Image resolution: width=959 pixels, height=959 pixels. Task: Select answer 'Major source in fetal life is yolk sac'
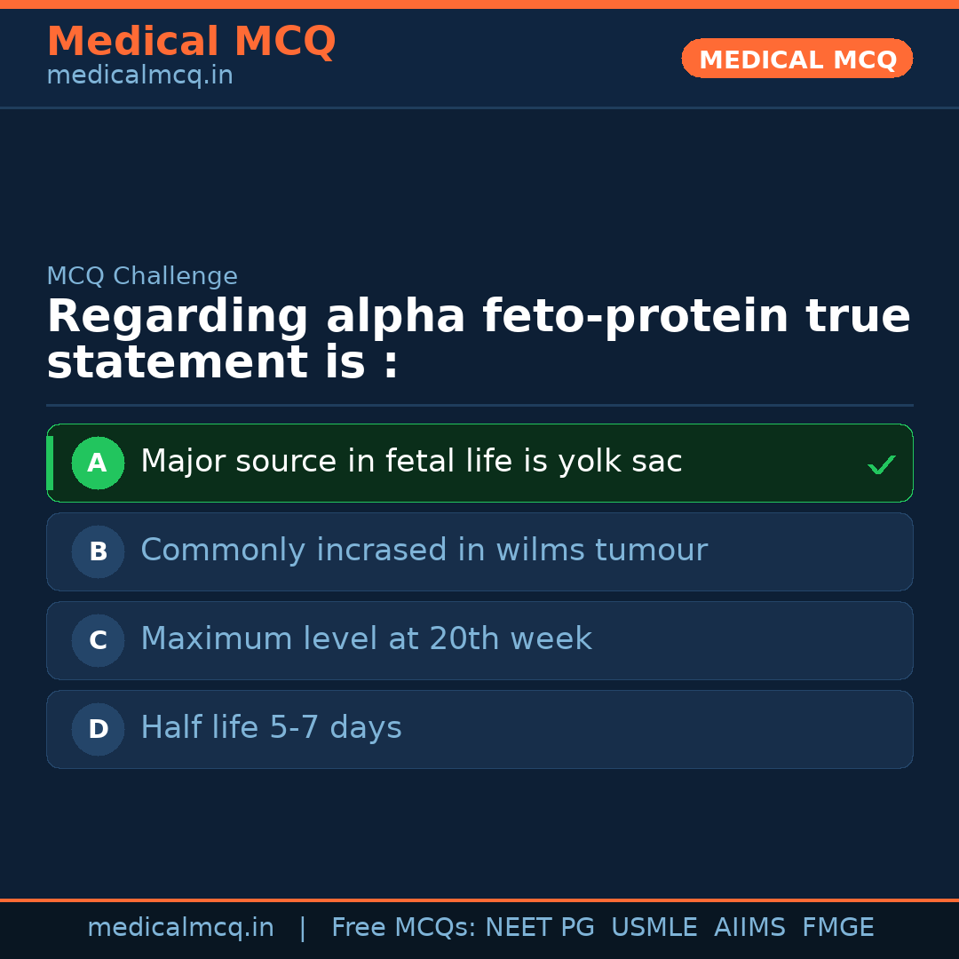coord(411,462)
